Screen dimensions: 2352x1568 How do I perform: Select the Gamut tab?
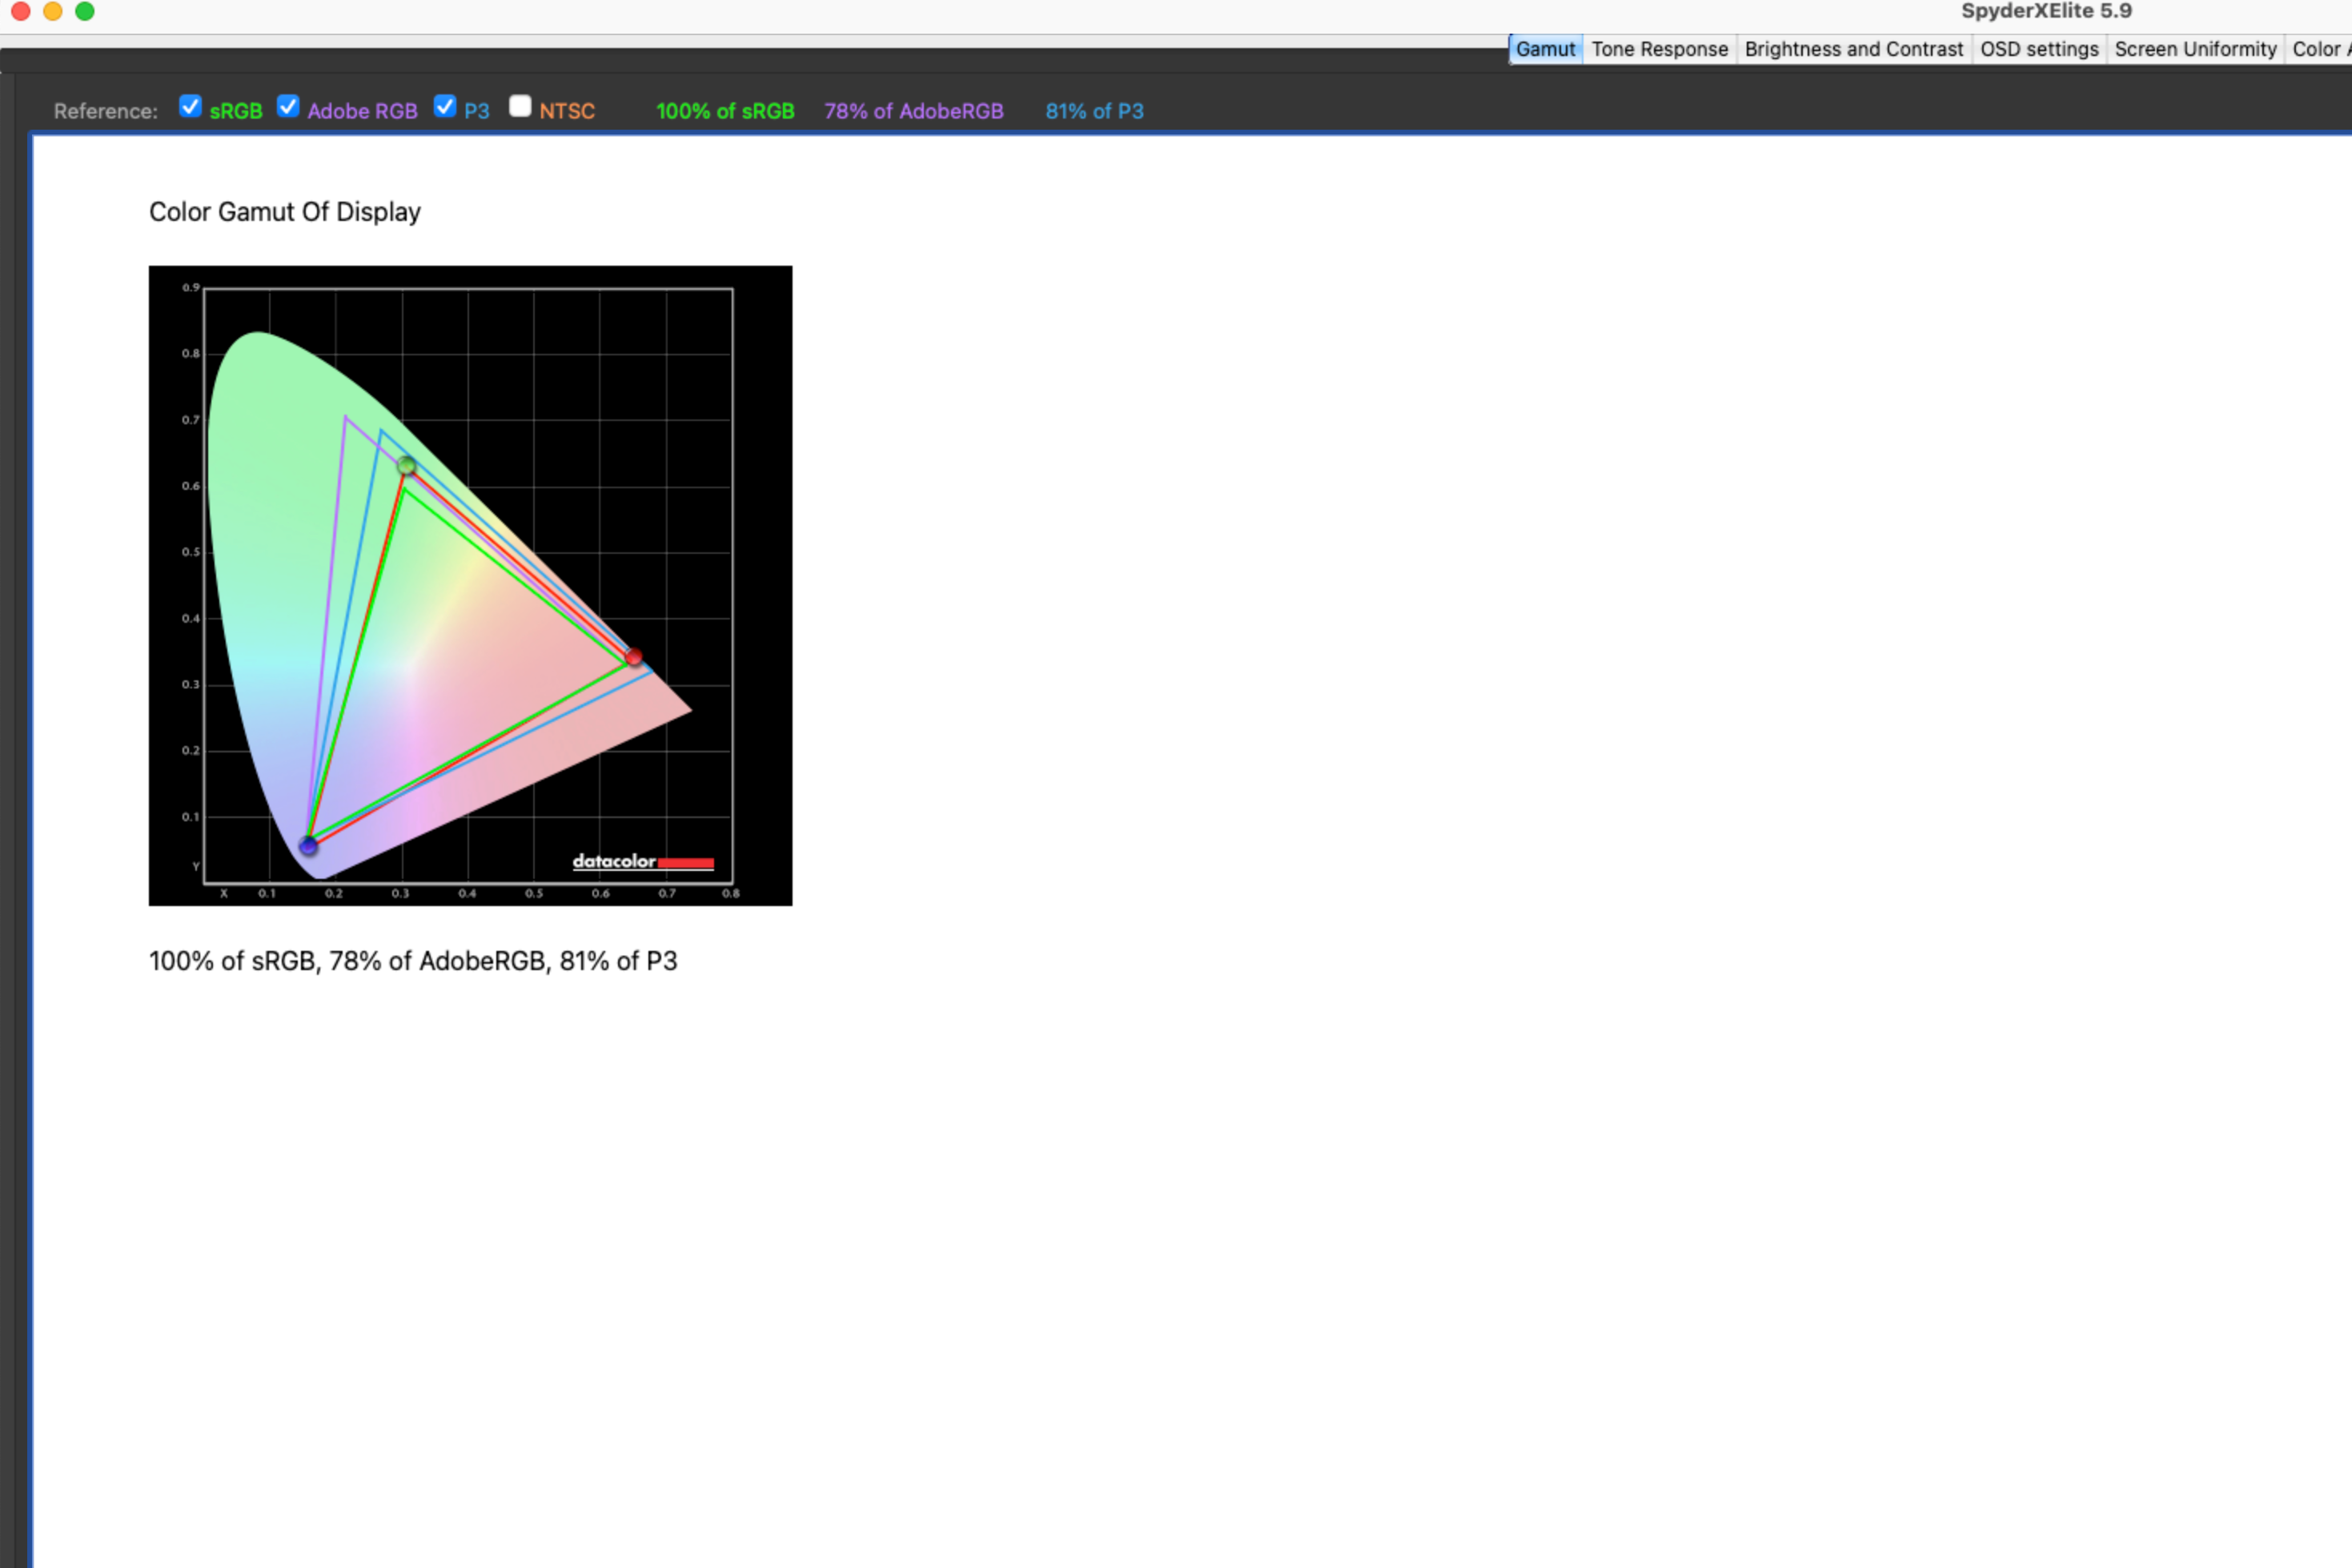click(x=1544, y=49)
